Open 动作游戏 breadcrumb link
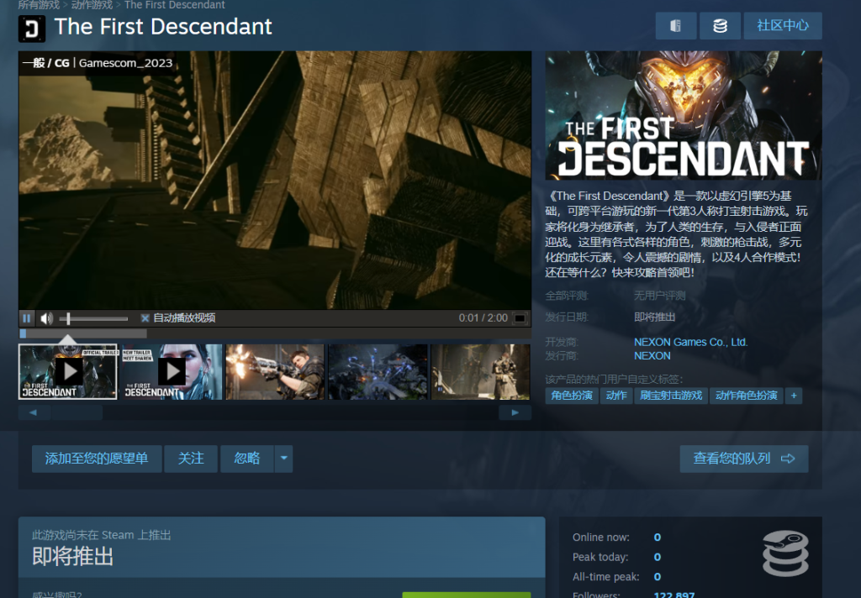The image size is (861, 598). coord(92,5)
